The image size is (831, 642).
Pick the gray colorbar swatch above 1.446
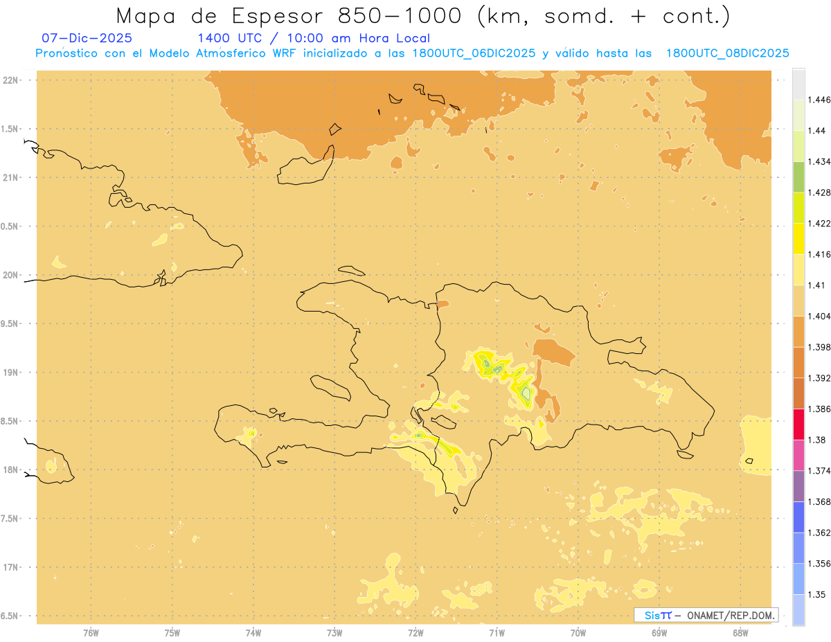pos(798,84)
